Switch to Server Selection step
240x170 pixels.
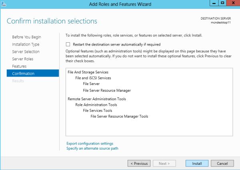(x=26, y=51)
